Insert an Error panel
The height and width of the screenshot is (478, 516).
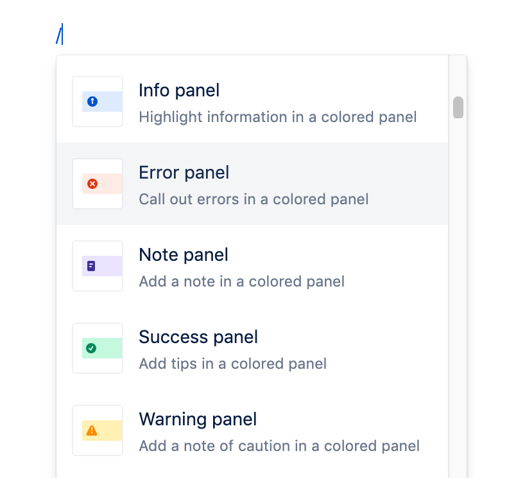coord(257,184)
